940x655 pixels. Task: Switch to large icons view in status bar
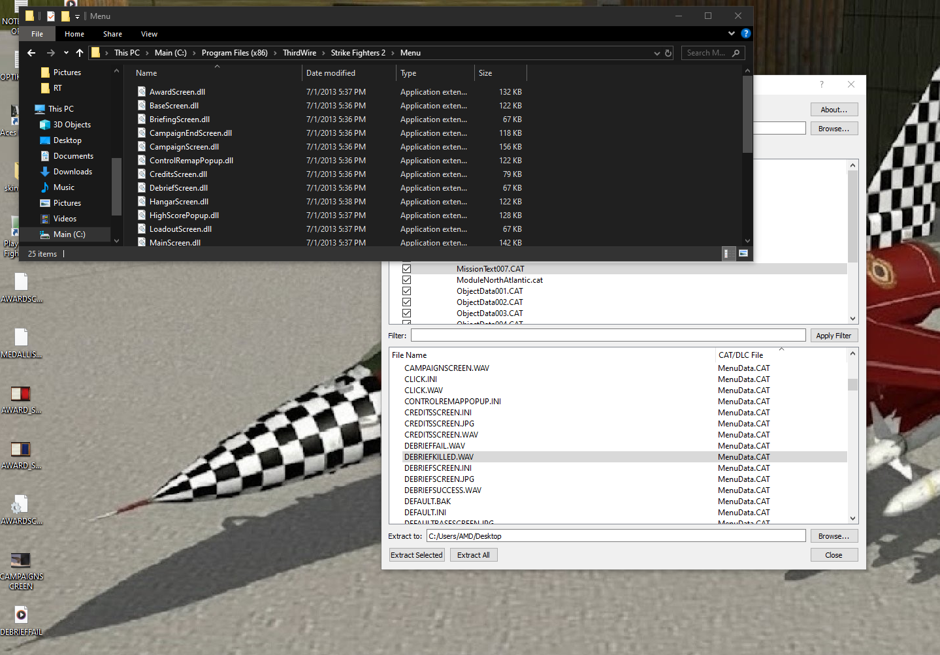point(743,253)
